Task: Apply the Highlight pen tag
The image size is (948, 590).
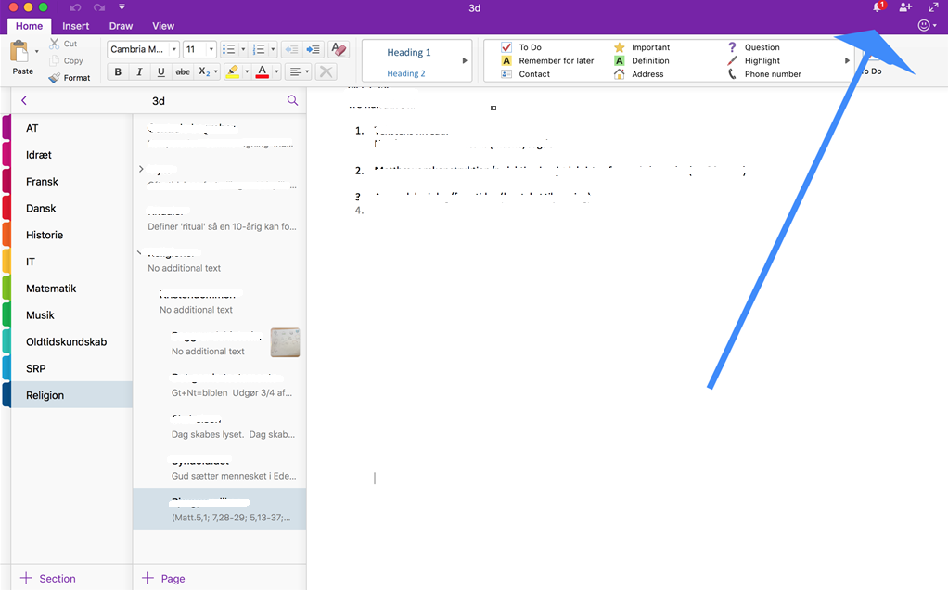Action: [x=753, y=60]
